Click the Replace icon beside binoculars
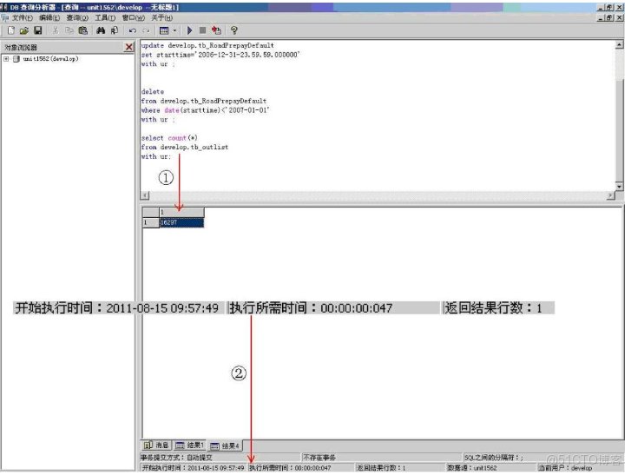Screen dimensions: 631x475 click(x=115, y=30)
